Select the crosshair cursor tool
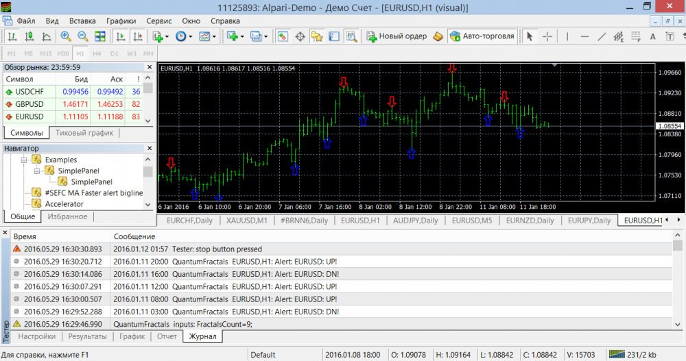The height and width of the screenshot is (361, 686). 547,36
